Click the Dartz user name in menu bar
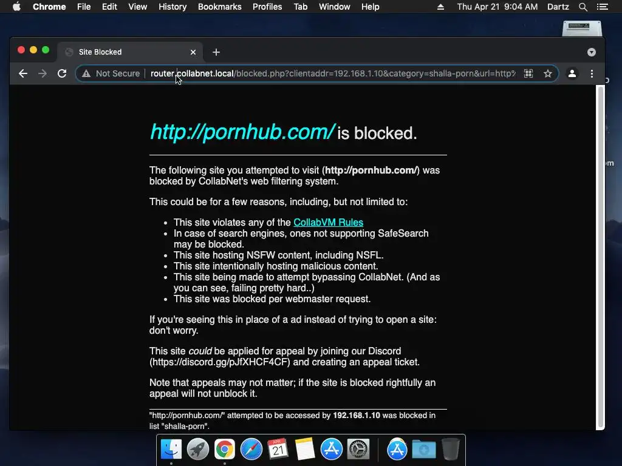This screenshot has width=622, height=466. 558,7
